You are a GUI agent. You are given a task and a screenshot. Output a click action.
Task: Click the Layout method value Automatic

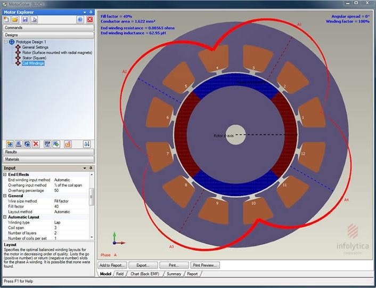[62, 212]
